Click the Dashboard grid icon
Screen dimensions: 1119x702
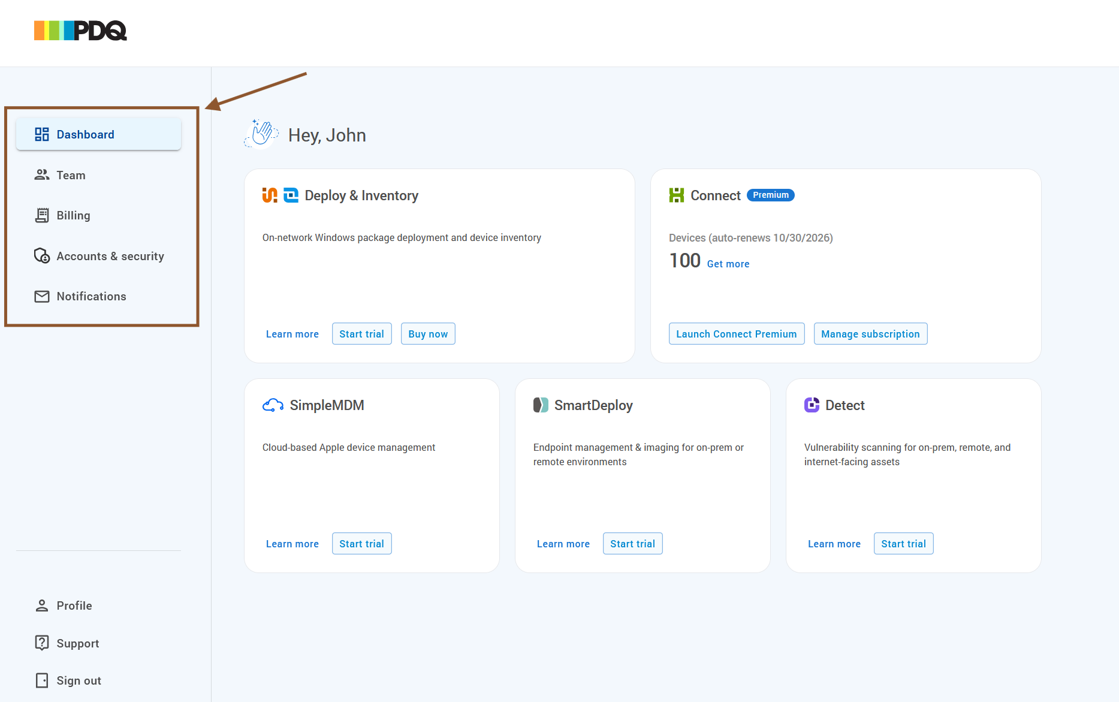pyautogui.click(x=42, y=134)
